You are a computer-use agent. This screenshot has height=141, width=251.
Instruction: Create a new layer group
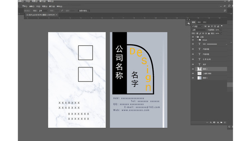pos(221,123)
